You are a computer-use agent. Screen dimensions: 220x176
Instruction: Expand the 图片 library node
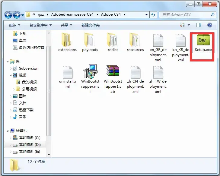[11, 96]
